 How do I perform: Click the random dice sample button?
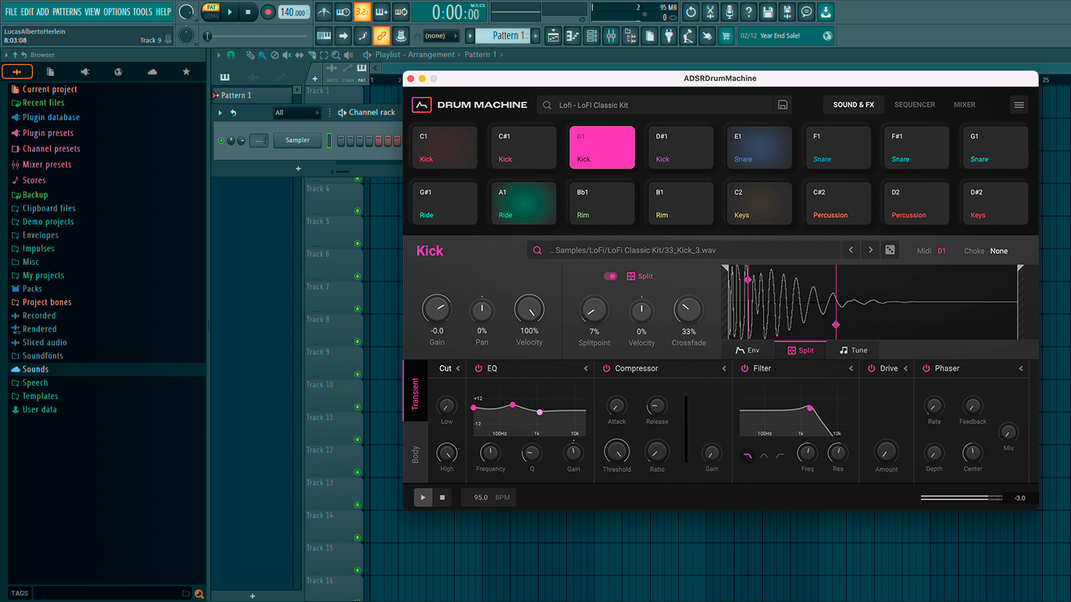tap(890, 250)
